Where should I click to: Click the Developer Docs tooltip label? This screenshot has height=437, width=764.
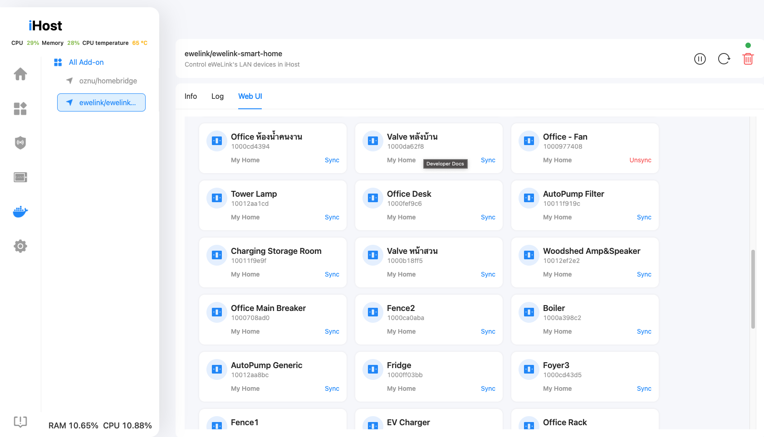(x=445, y=164)
